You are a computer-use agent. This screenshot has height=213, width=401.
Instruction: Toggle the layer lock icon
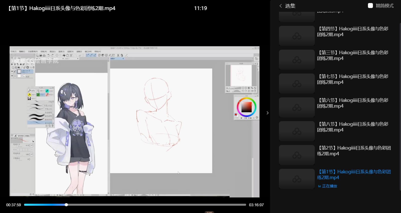(21, 64)
